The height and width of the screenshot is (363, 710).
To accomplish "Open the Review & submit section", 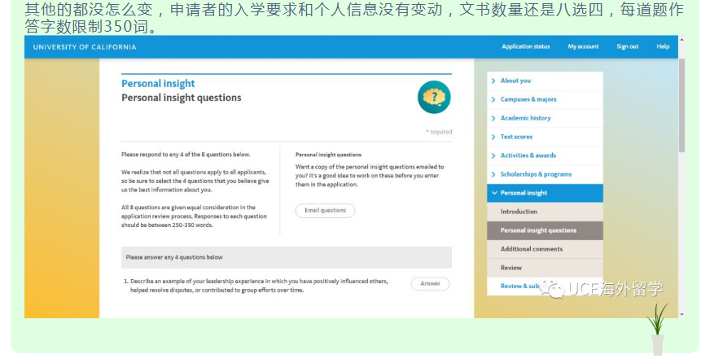I will [x=521, y=286].
